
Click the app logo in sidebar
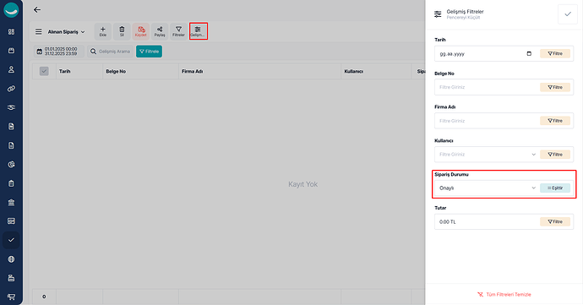coord(11,10)
